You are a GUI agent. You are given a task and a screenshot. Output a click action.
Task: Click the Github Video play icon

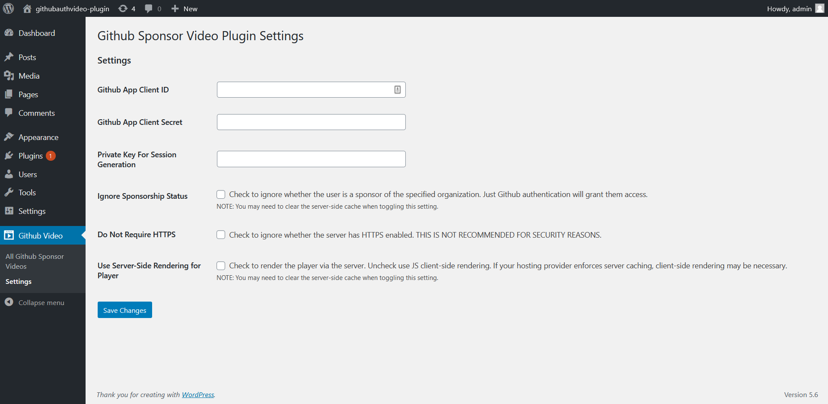click(x=9, y=235)
